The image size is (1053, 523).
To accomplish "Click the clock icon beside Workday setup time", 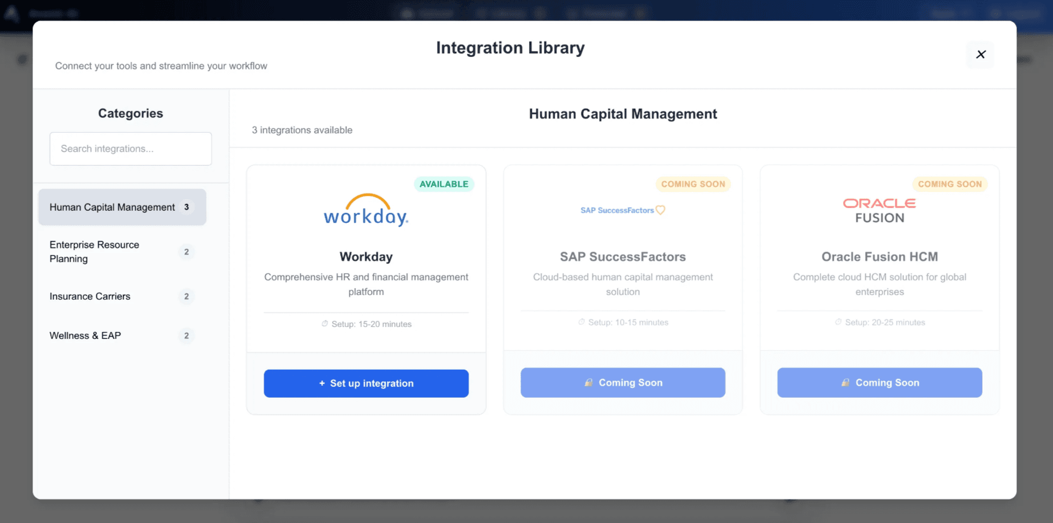I will (325, 324).
